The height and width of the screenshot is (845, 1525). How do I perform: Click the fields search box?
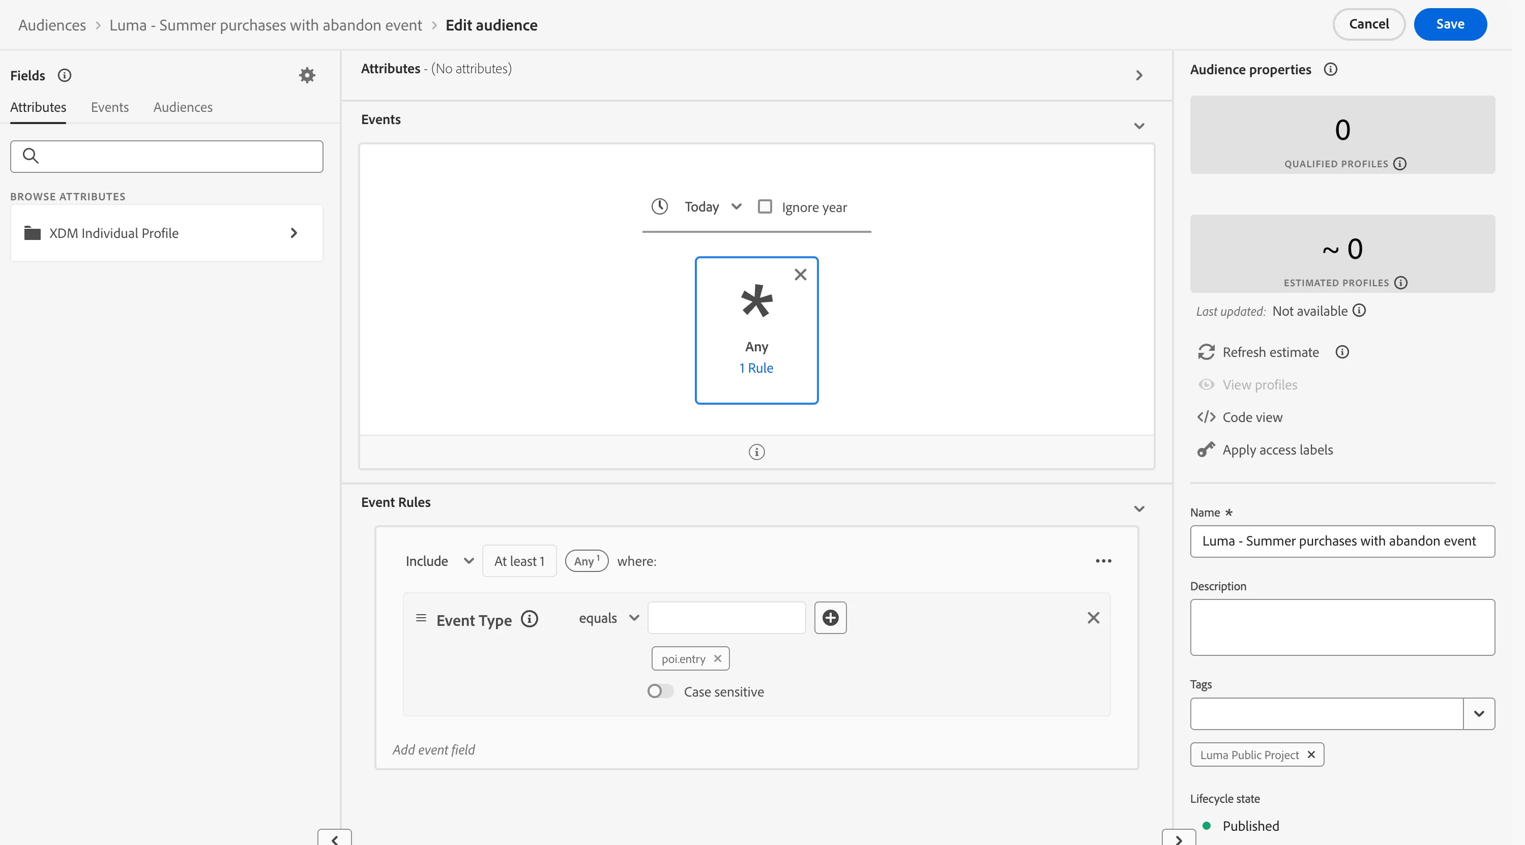click(x=166, y=156)
